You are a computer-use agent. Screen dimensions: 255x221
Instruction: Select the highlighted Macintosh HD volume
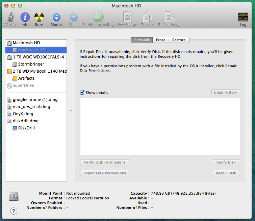pos(36,50)
